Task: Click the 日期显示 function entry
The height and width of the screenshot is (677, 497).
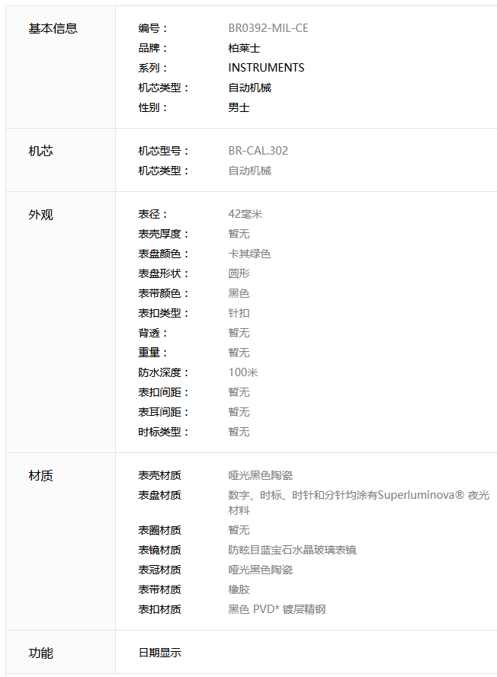Action: [x=160, y=653]
